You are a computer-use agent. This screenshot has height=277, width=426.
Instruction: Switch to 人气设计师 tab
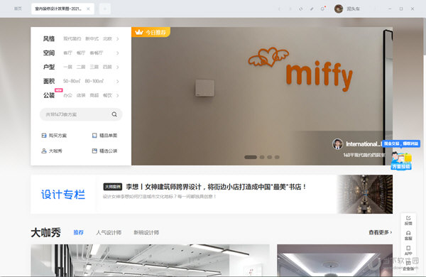[109, 233]
